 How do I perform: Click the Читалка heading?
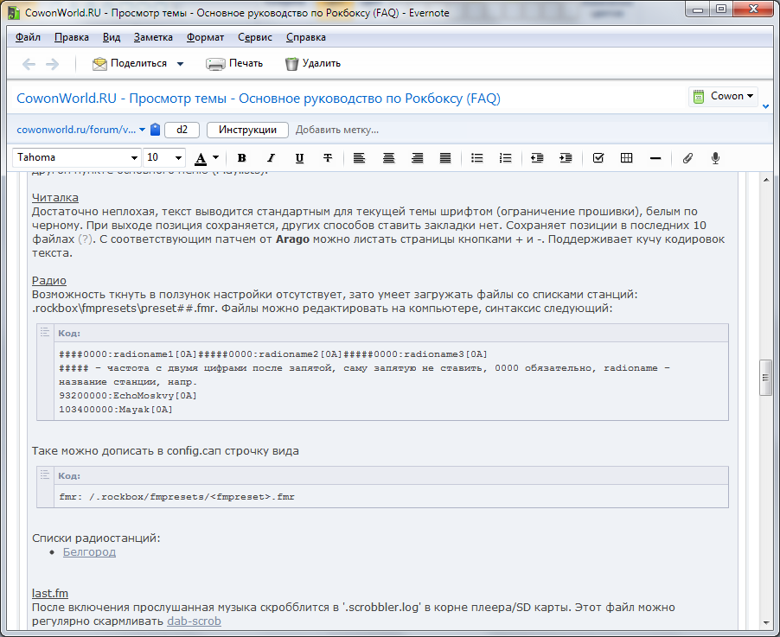pos(55,197)
